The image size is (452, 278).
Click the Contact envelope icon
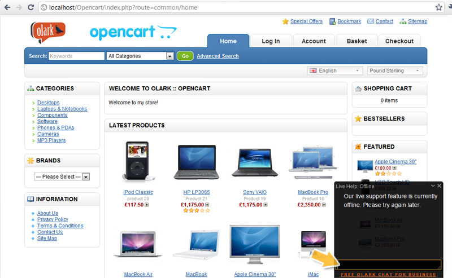point(371,21)
